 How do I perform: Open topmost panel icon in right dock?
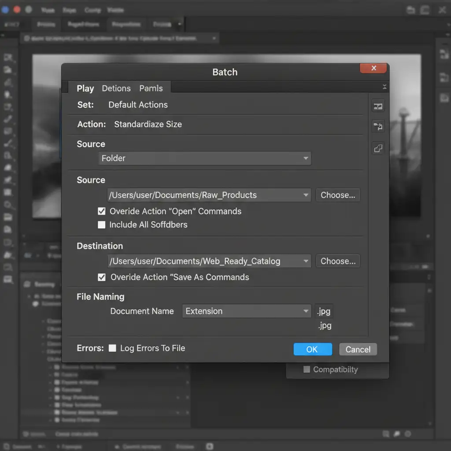pyautogui.click(x=444, y=54)
